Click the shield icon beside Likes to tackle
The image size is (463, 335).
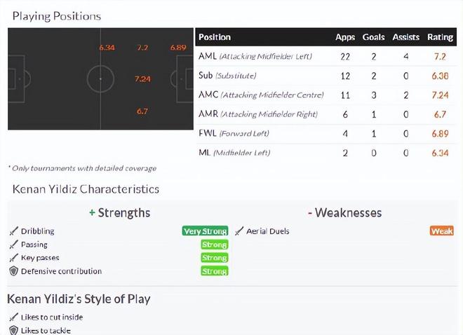13,330
